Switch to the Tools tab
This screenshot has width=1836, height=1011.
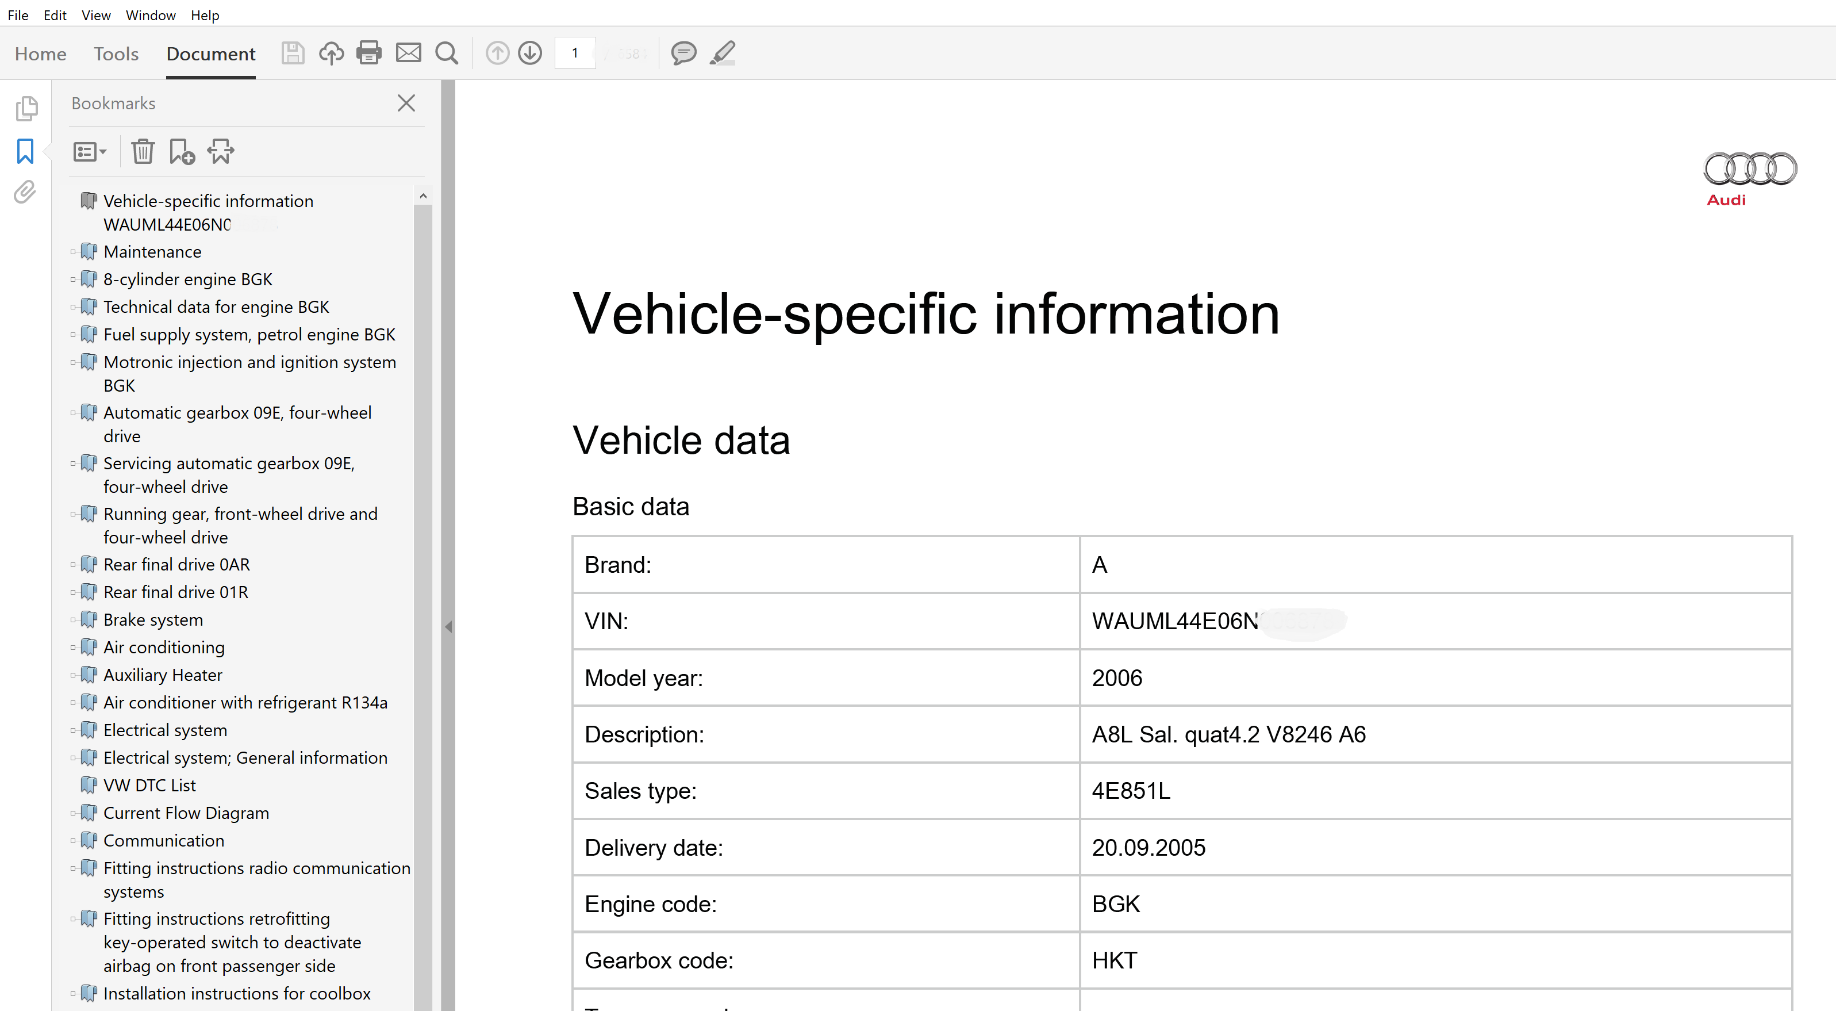pyautogui.click(x=116, y=54)
